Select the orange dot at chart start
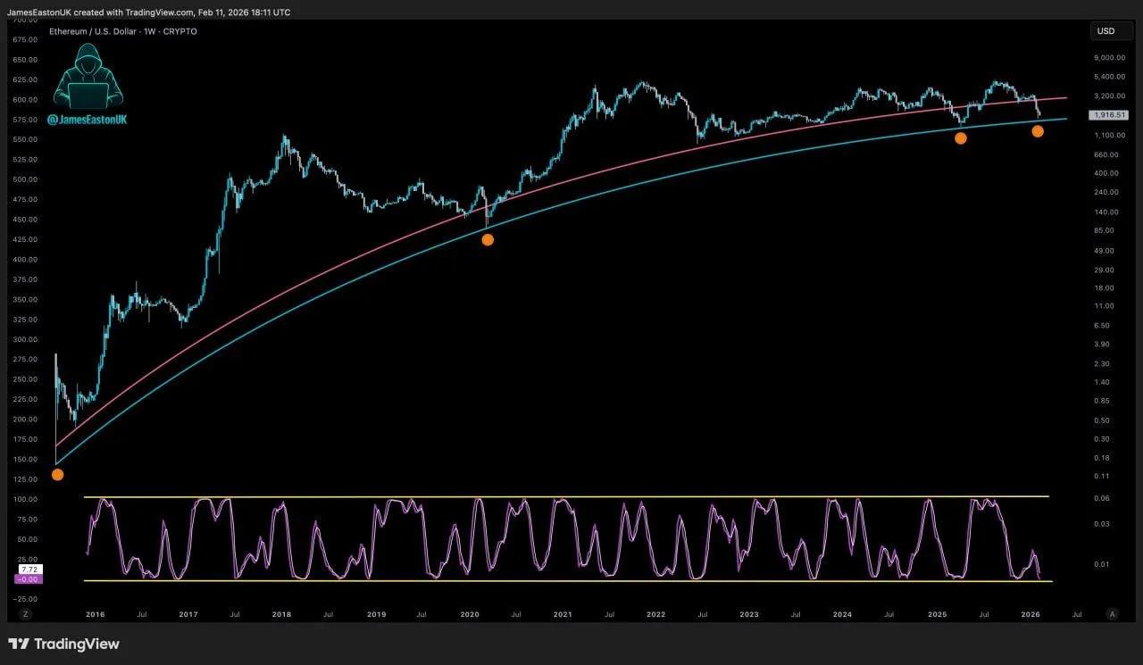The width and height of the screenshot is (1143, 665). [x=58, y=474]
